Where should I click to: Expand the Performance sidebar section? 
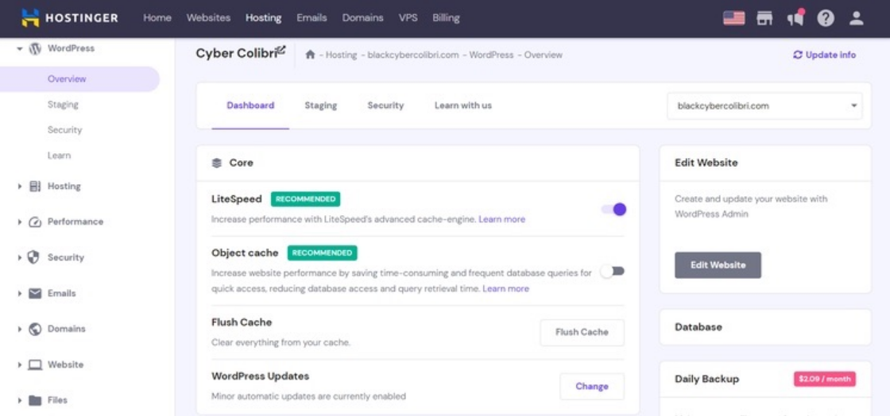[20, 222]
